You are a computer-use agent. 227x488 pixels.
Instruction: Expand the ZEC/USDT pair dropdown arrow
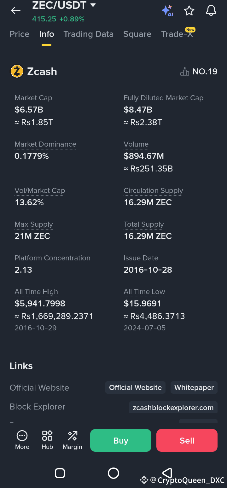[x=93, y=5]
